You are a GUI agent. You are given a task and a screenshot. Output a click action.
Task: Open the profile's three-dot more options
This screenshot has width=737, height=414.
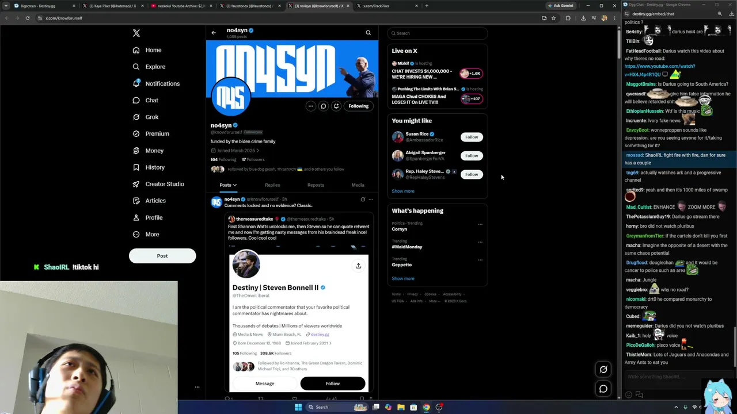pyautogui.click(x=310, y=106)
